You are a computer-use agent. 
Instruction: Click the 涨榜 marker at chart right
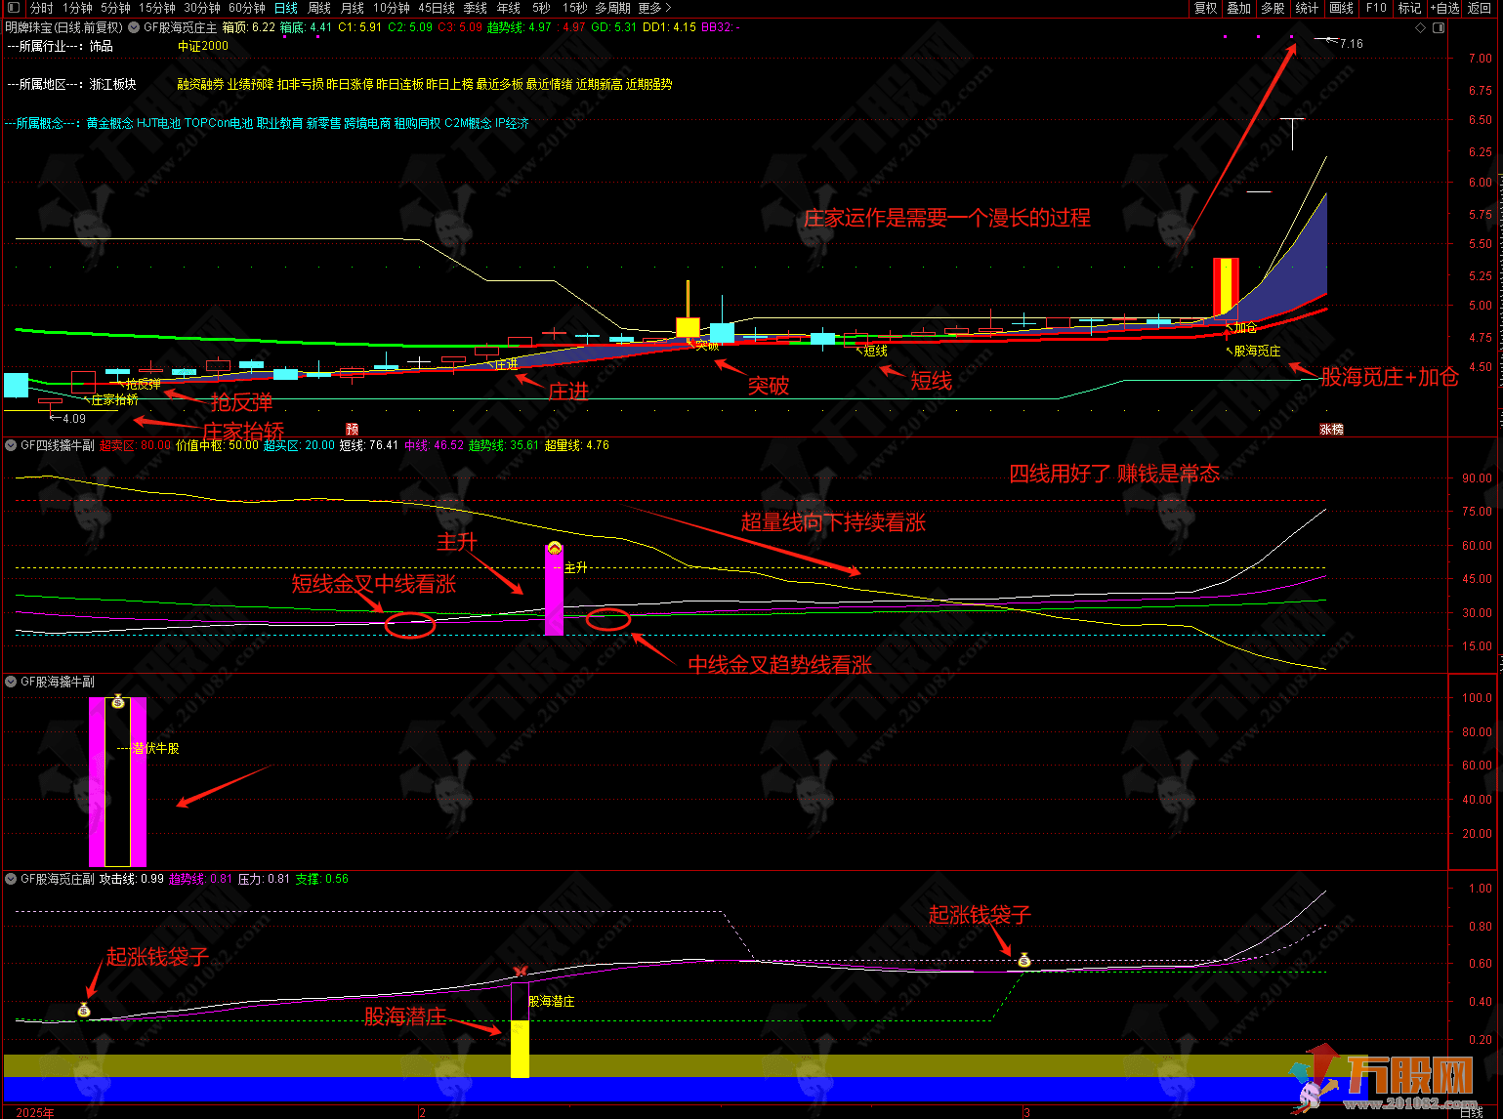pyautogui.click(x=1331, y=429)
